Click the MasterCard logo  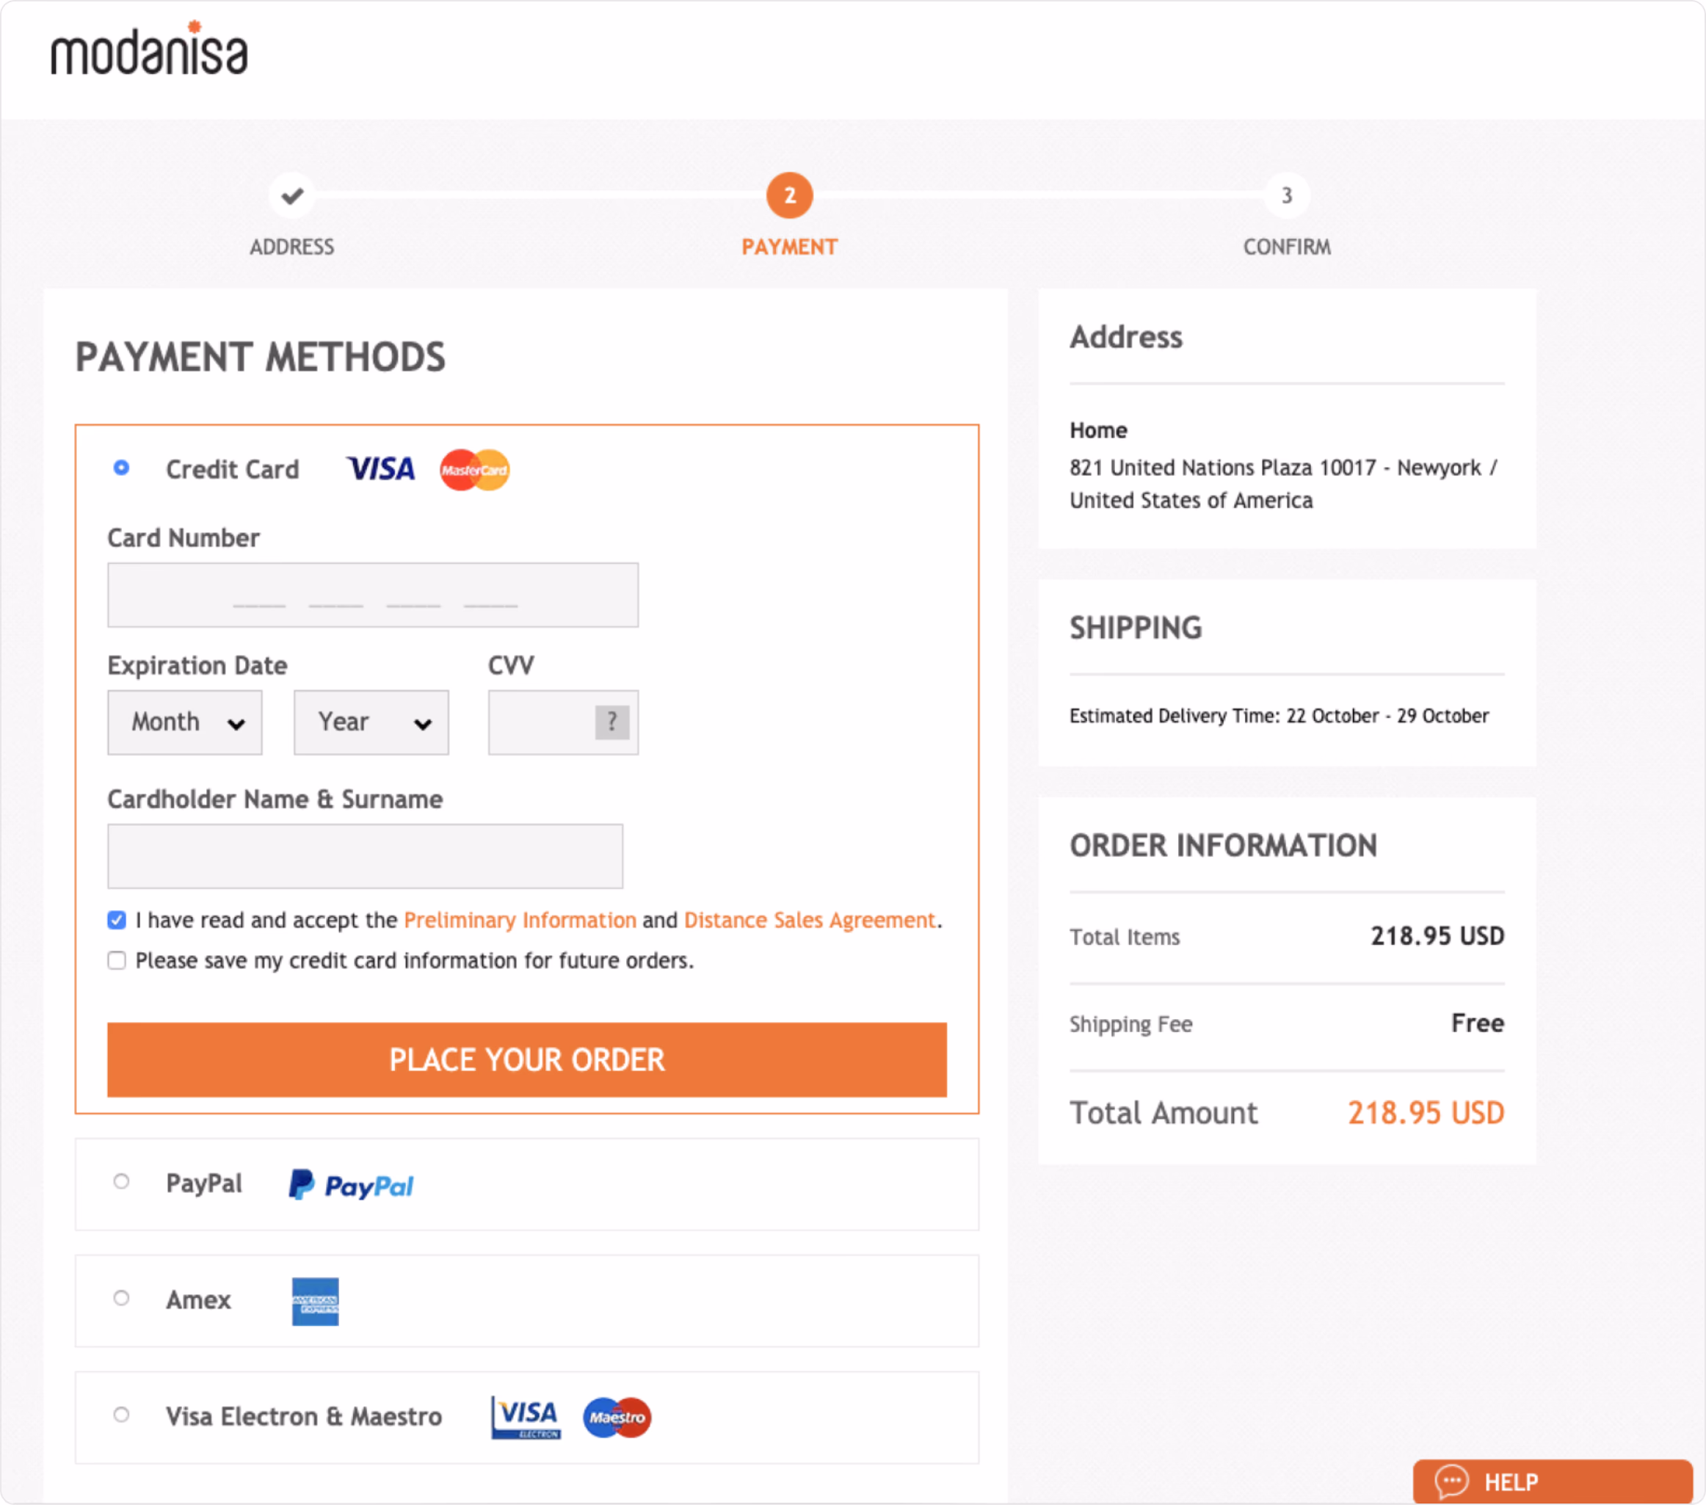tap(475, 470)
